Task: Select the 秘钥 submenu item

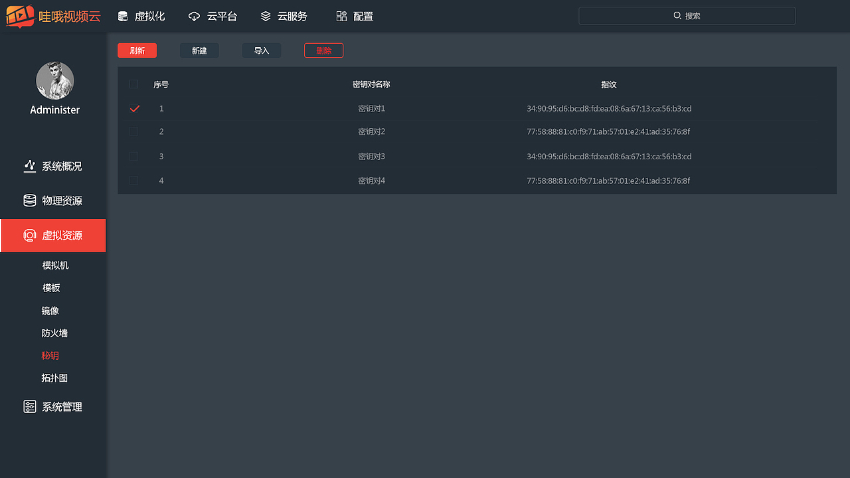Action: point(50,356)
